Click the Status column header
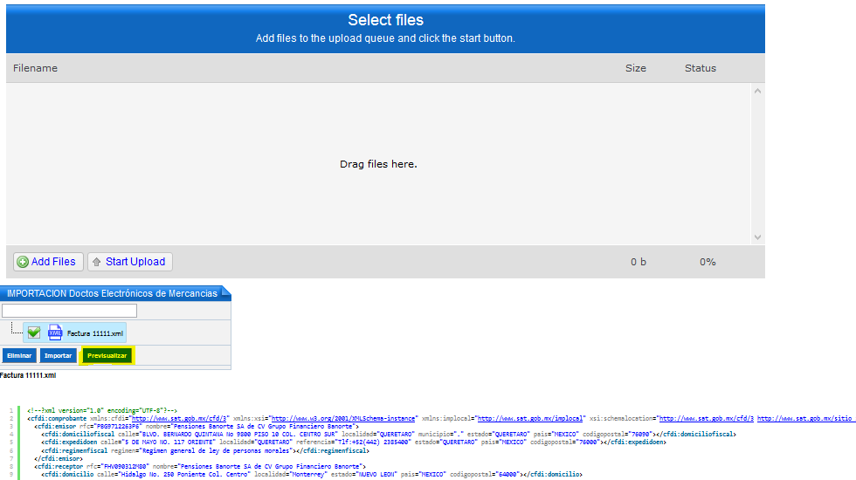This screenshot has width=856, height=480. [701, 68]
